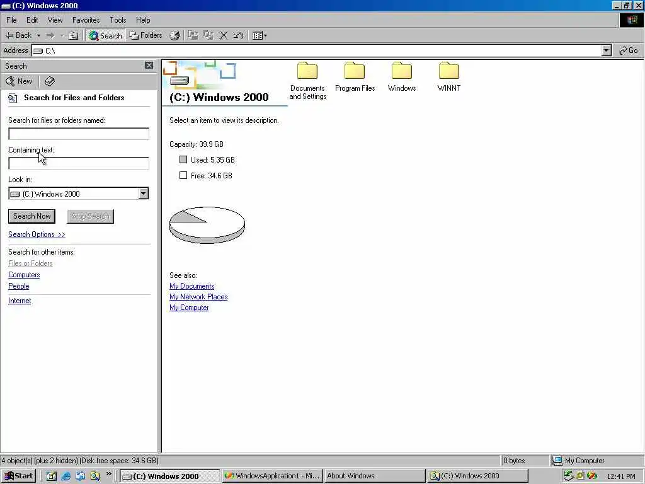Open the Favorites menu
The height and width of the screenshot is (484, 645).
pos(86,20)
